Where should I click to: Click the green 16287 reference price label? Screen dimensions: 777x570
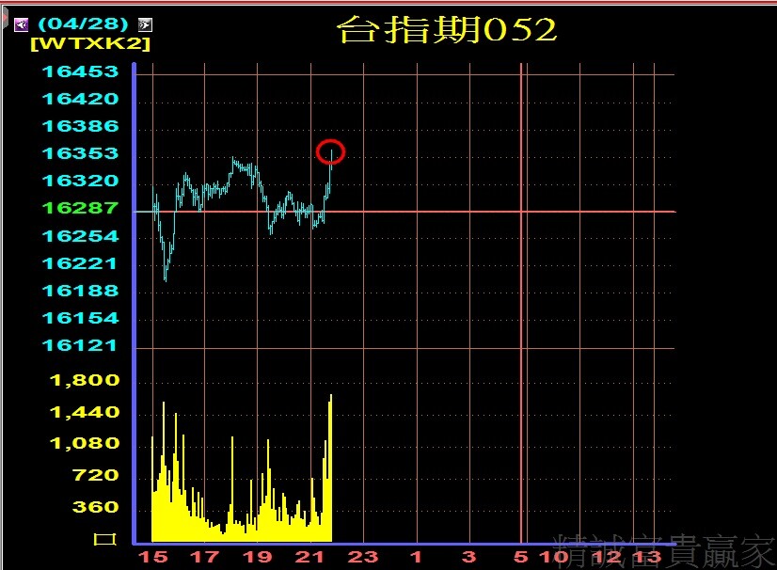pos(81,208)
